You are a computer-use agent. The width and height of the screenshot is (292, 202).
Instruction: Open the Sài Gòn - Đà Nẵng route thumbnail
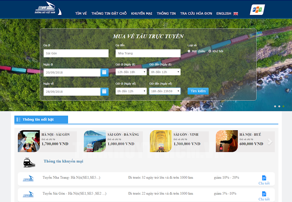(95, 141)
